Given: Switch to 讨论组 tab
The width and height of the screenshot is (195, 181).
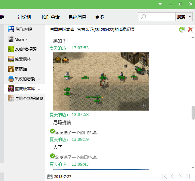Looking at the screenshot, I should (24, 17).
